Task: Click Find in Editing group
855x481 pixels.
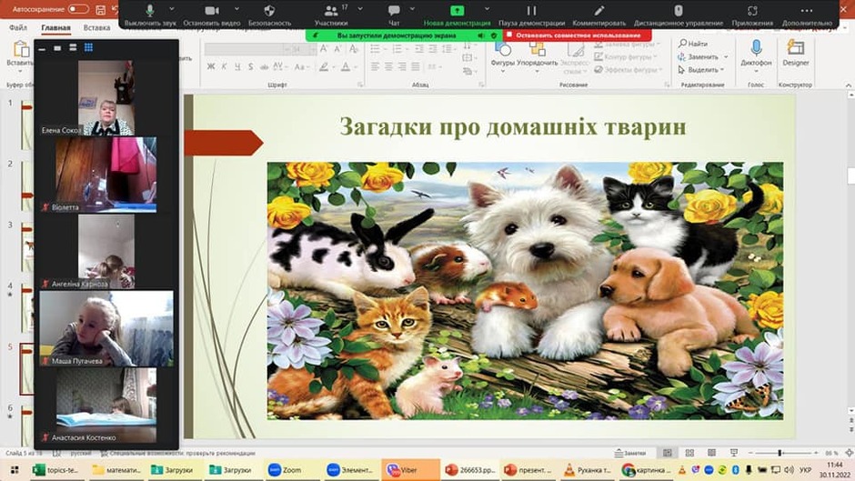Action: (693, 44)
